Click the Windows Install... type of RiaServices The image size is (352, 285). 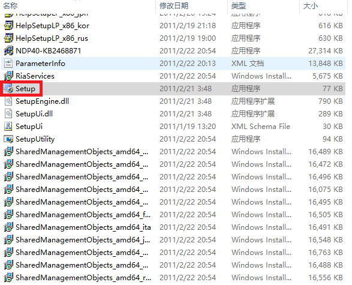(261, 76)
